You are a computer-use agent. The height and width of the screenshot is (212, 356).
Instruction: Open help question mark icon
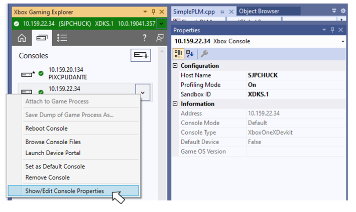pos(145,38)
